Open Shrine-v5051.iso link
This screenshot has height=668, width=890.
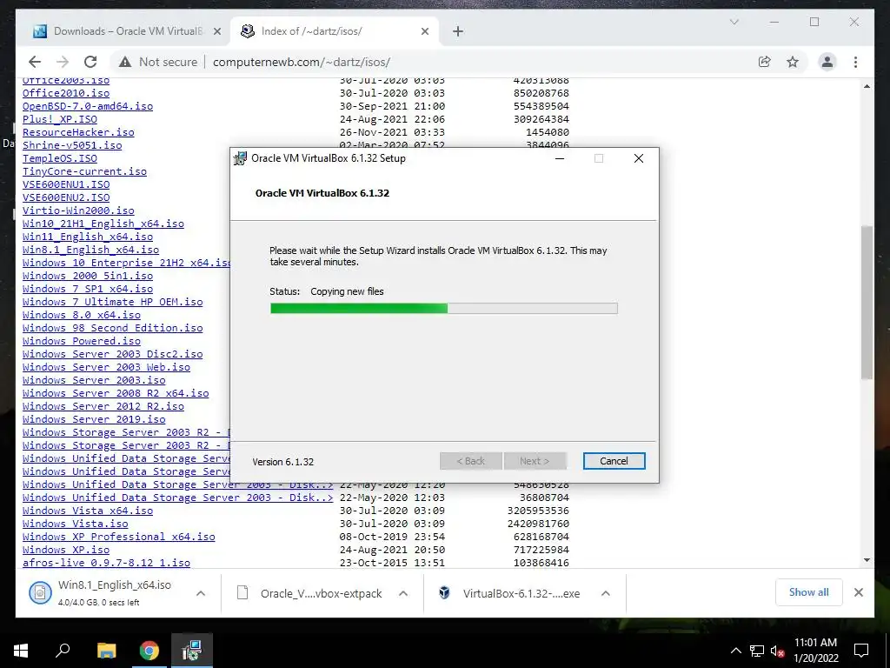coord(72,145)
